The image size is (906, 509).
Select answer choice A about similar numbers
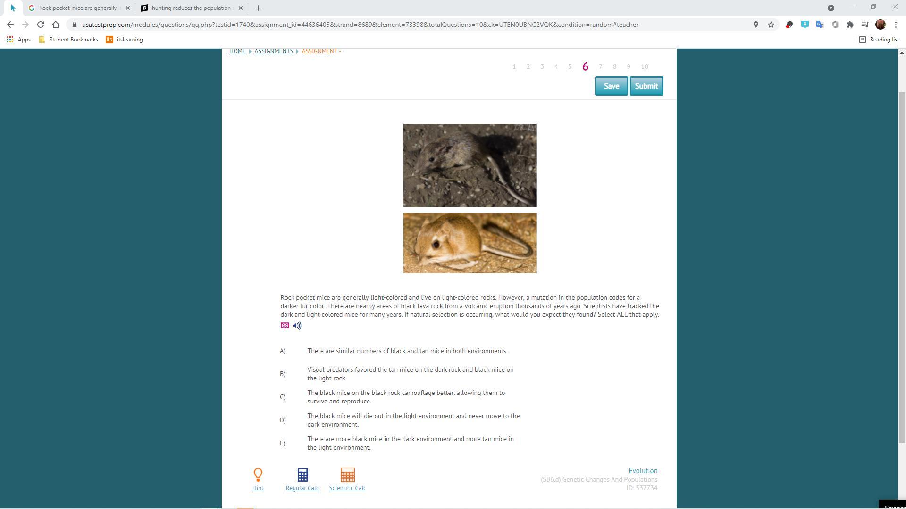(407, 351)
